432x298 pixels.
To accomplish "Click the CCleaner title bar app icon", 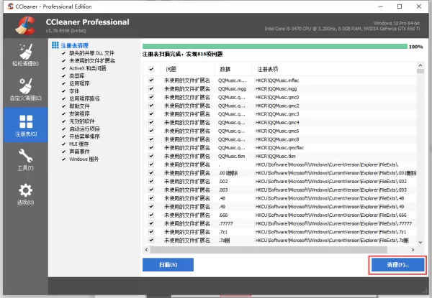I will [10, 6].
